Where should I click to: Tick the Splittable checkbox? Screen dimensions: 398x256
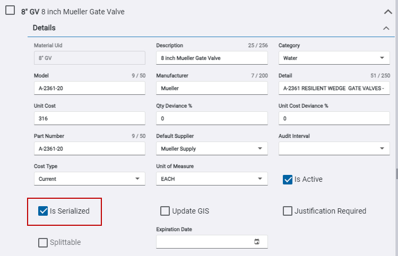43,242
